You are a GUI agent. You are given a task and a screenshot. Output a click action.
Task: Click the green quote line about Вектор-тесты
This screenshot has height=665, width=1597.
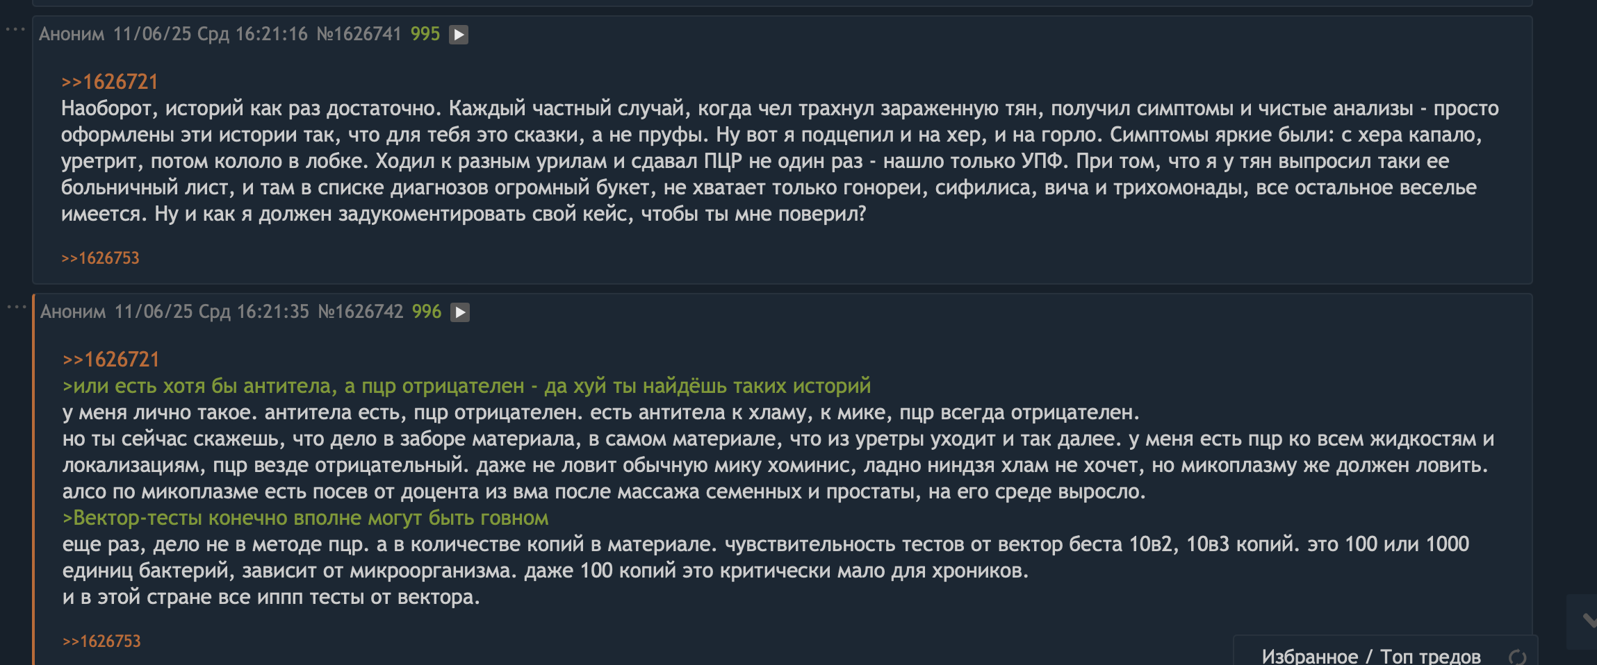click(306, 518)
